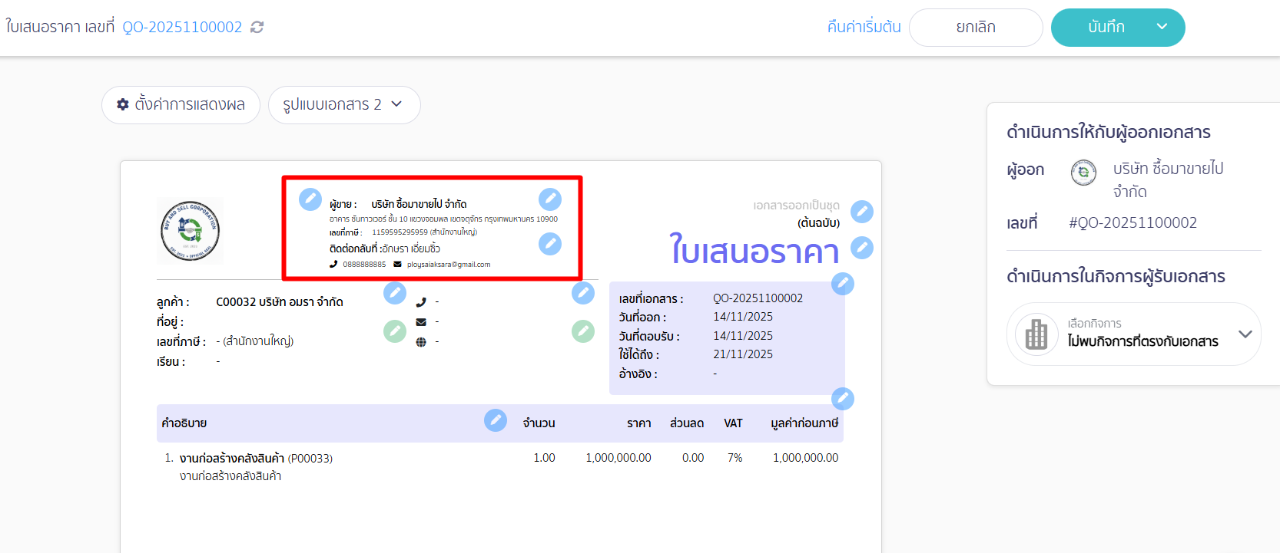Screen dimensions: 1280x553
Task: Click the tax ID 1159595295959 text
Action: pyautogui.click(x=400, y=232)
